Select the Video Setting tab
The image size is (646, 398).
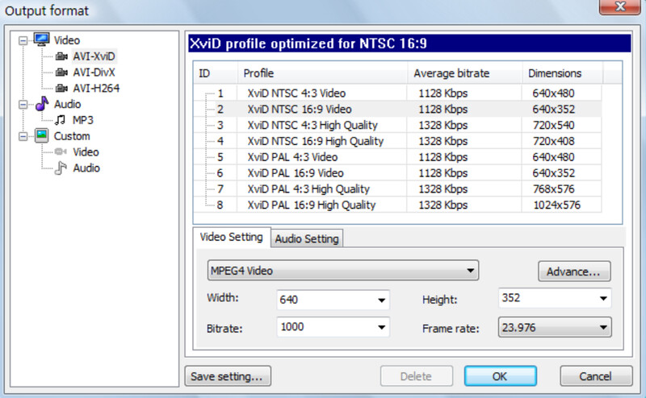[231, 238]
